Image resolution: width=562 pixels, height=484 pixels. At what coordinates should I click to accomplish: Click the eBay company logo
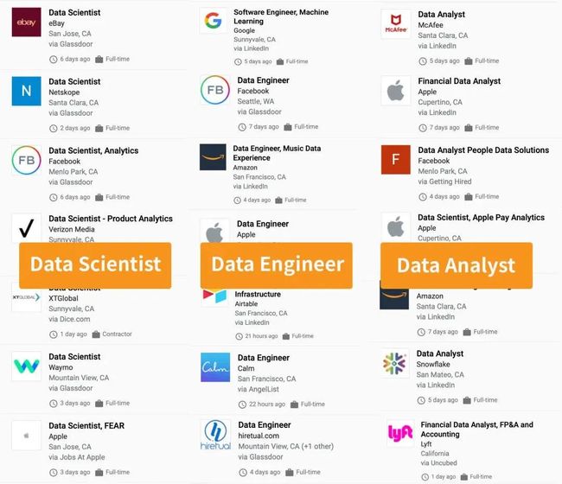(x=26, y=22)
